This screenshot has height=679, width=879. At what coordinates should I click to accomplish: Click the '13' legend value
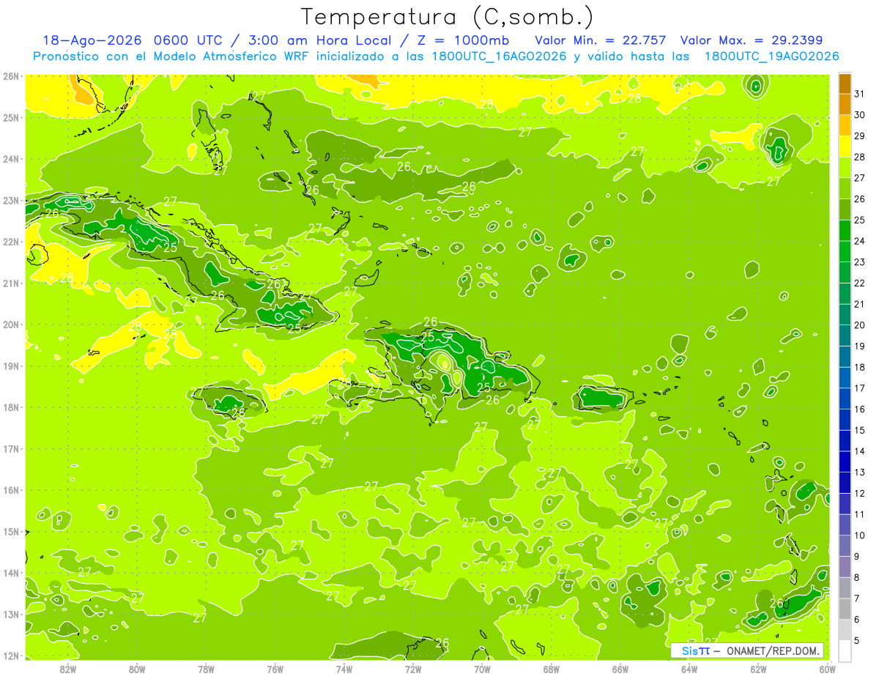[860, 472]
